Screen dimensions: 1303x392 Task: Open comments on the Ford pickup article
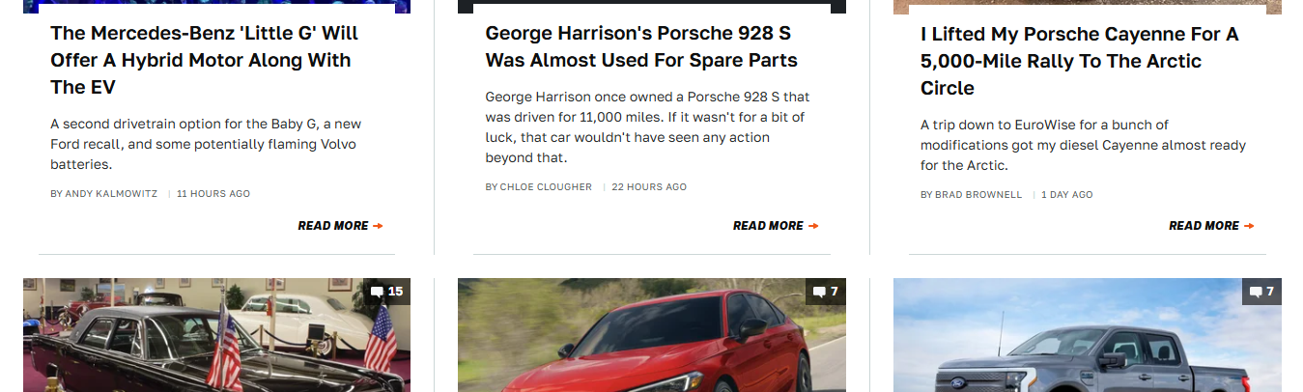[1261, 292]
